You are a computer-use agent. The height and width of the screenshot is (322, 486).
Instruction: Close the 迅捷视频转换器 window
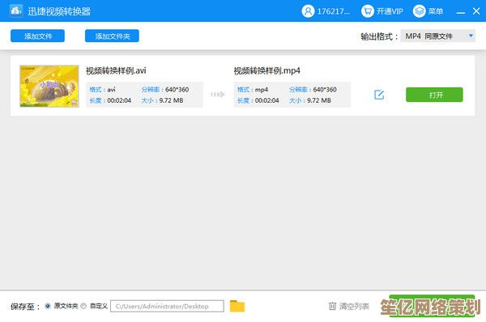[x=476, y=11]
